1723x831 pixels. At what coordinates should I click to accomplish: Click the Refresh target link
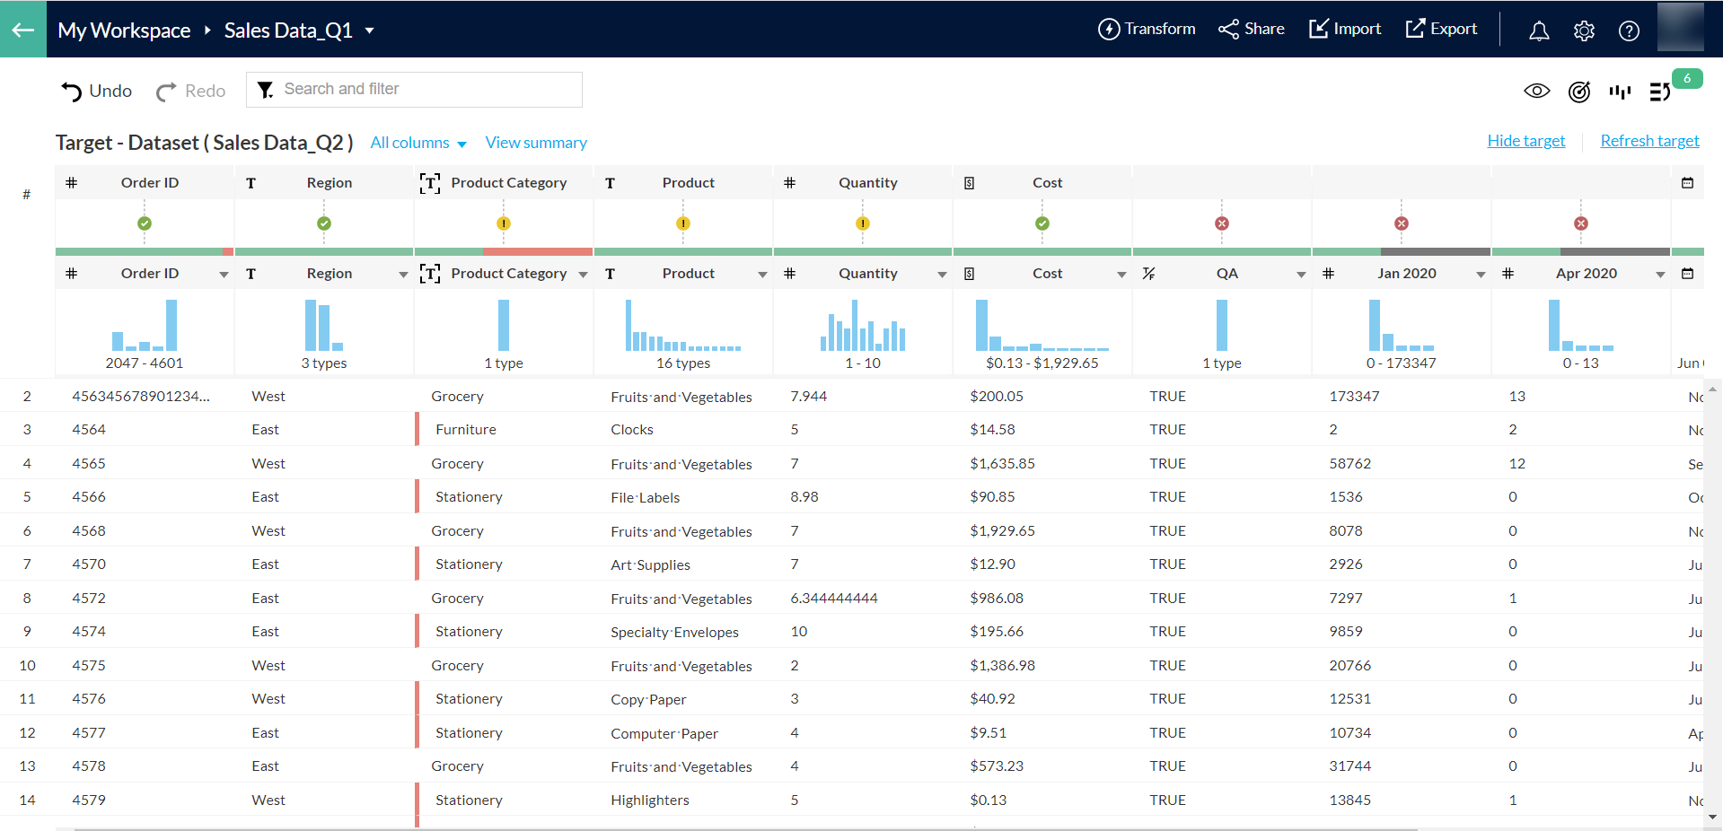[1649, 141]
